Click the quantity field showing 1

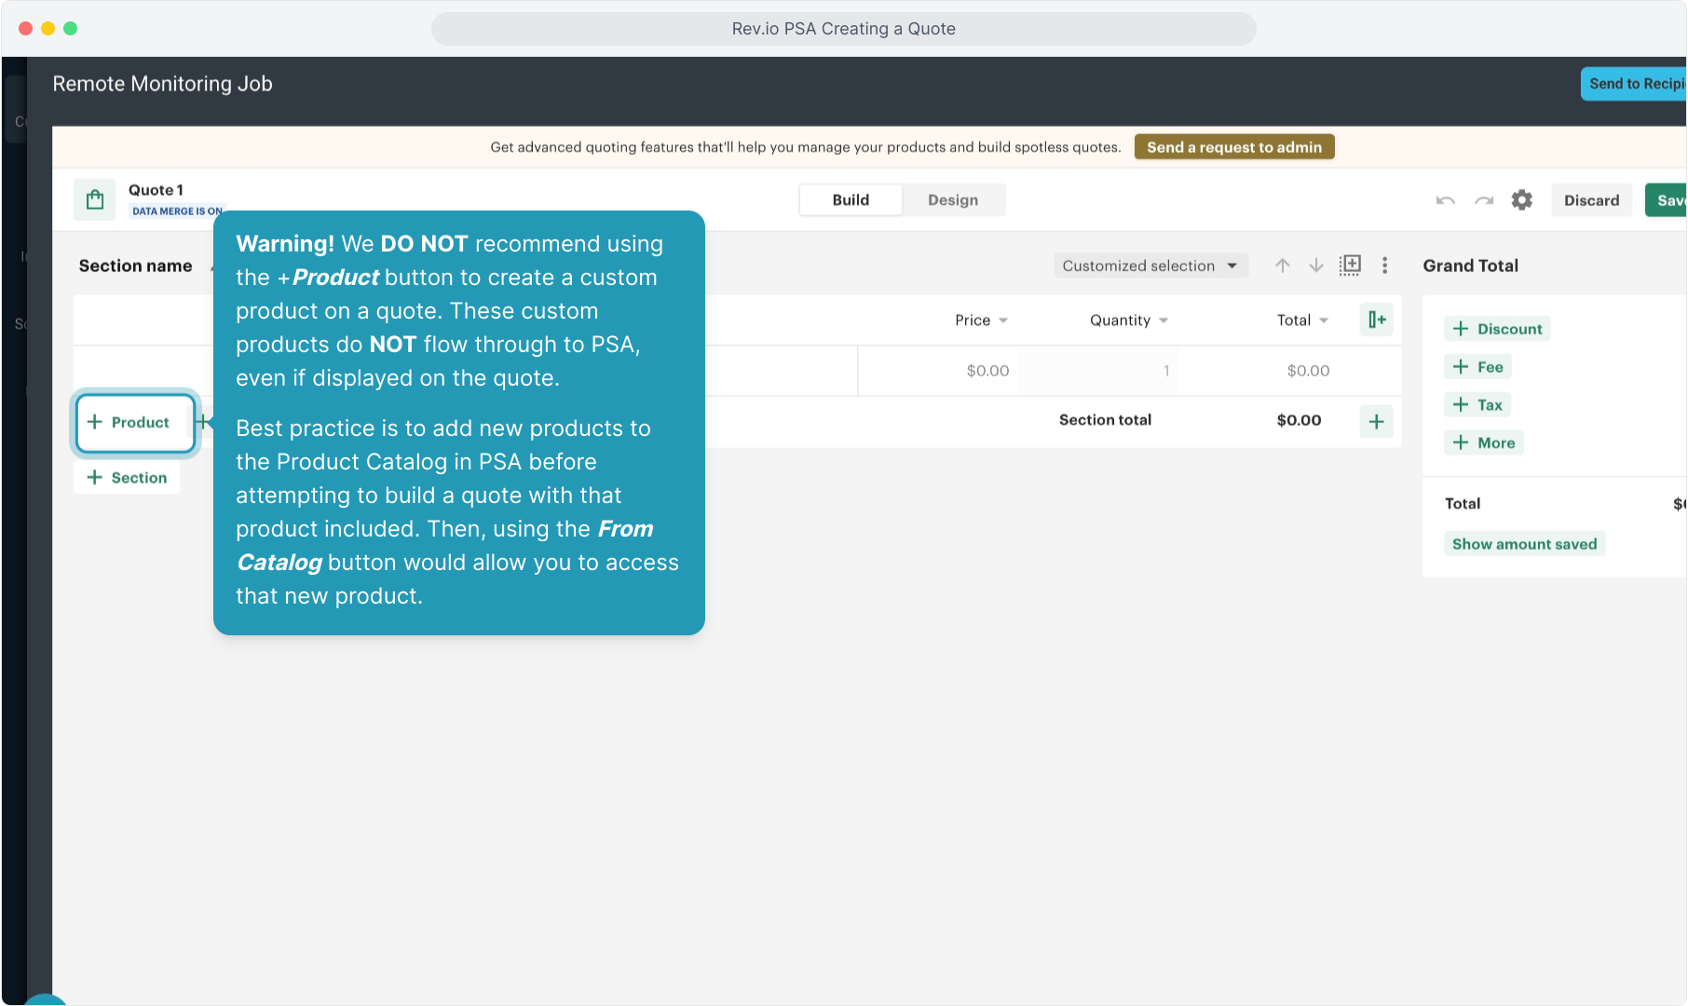1098,371
